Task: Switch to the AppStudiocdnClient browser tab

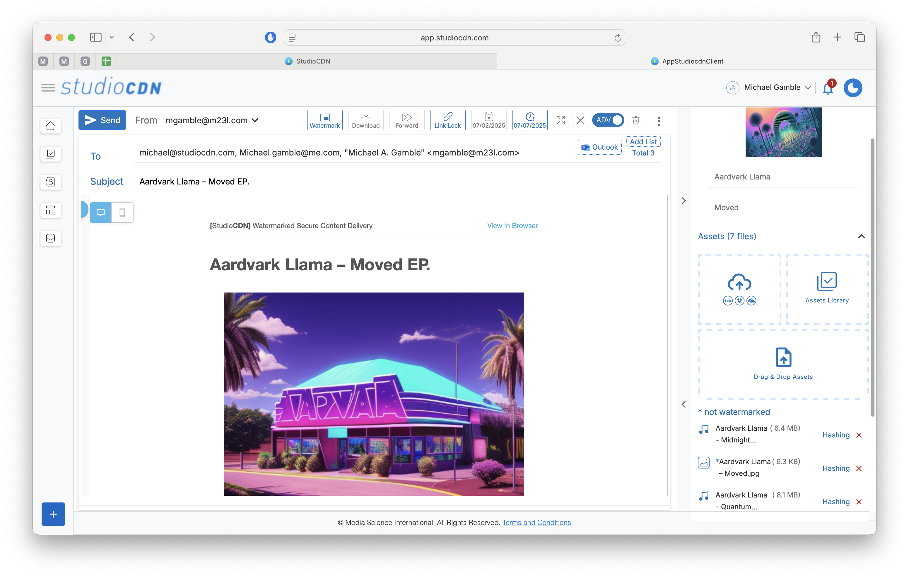Action: pos(686,61)
